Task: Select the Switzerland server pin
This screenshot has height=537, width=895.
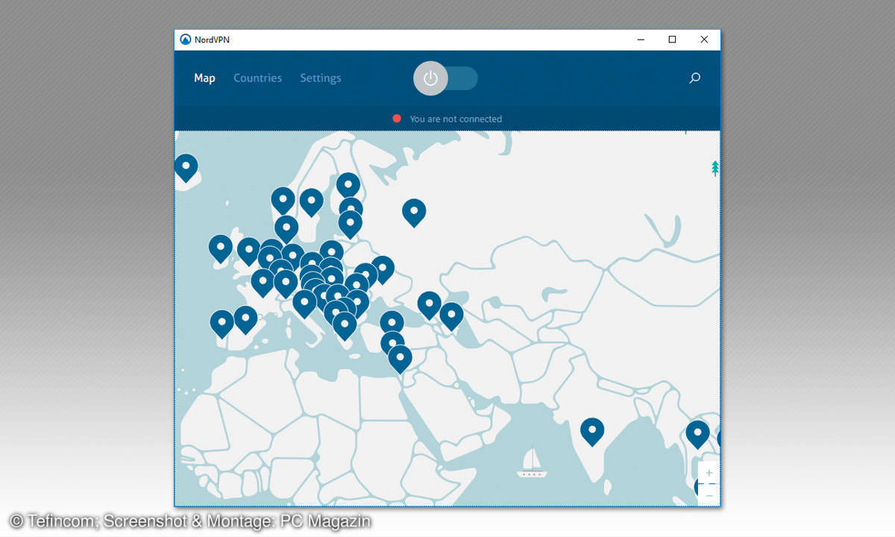Action: [x=286, y=283]
